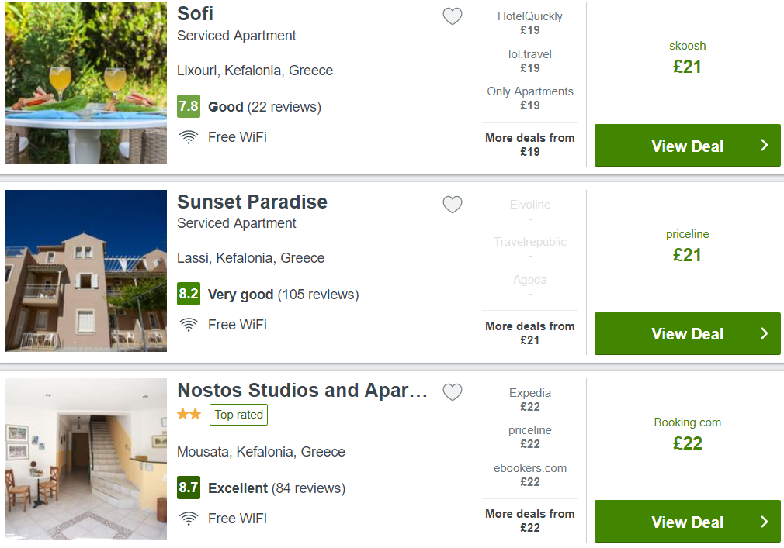Expand More deals from £19 for Sofi
Image resolution: width=784 pixels, height=548 pixels.
(530, 145)
